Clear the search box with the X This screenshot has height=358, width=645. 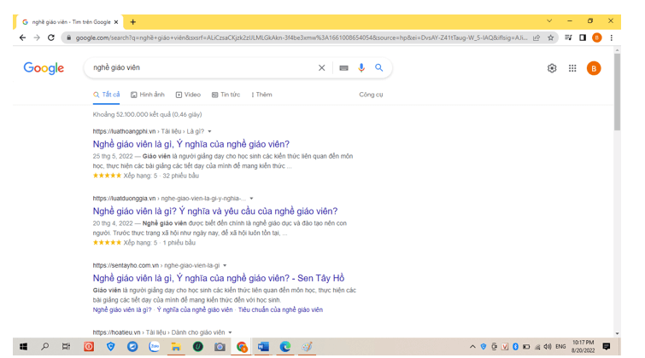[322, 68]
